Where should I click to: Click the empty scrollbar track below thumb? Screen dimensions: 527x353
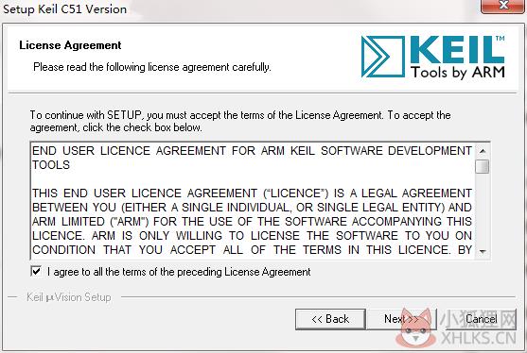tap(483, 210)
